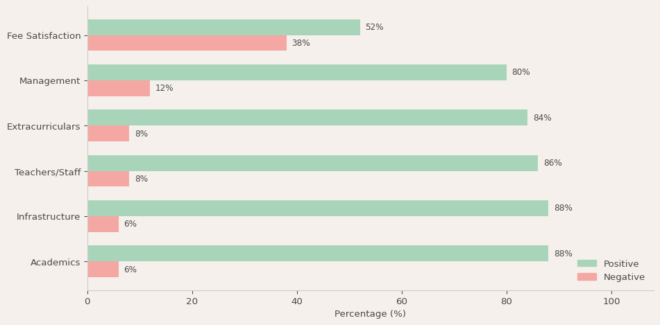Click the Percentage (%) axis title
The height and width of the screenshot is (325, 660).
pyautogui.click(x=370, y=314)
